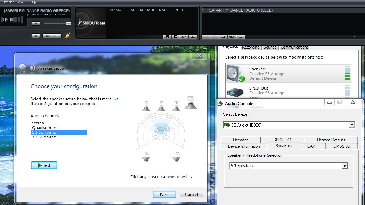
Task: Open Speaker / Headphone Selection dropdown
Action: pyautogui.click(x=344, y=165)
